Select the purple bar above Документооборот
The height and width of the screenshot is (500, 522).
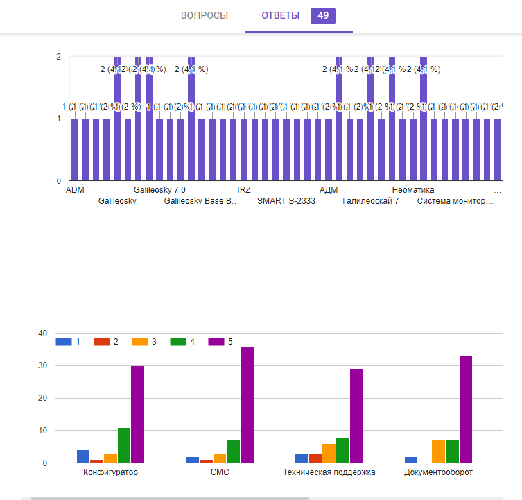coord(466,409)
